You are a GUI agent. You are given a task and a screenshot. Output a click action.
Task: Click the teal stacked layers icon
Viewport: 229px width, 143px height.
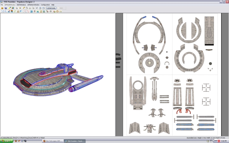pos(38,11)
